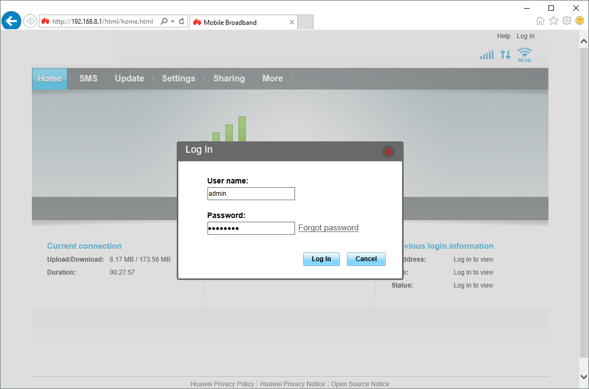Click the Forgot password link
Viewport: 589px width, 389px height.
click(x=328, y=227)
